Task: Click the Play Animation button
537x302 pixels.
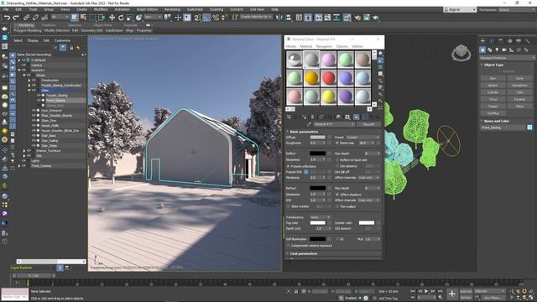Action: click(x=426, y=291)
